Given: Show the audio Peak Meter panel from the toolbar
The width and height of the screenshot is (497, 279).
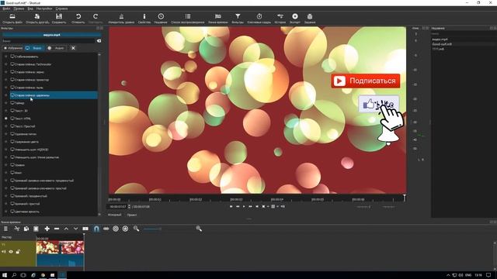Looking at the screenshot, I should tap(121, 16).
